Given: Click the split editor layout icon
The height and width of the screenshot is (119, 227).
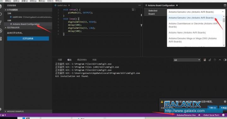Looking at the screenshot, I should [x=225, y=5].
